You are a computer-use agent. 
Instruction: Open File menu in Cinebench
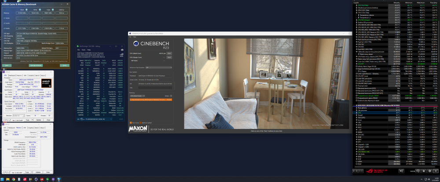click(130, 37)
